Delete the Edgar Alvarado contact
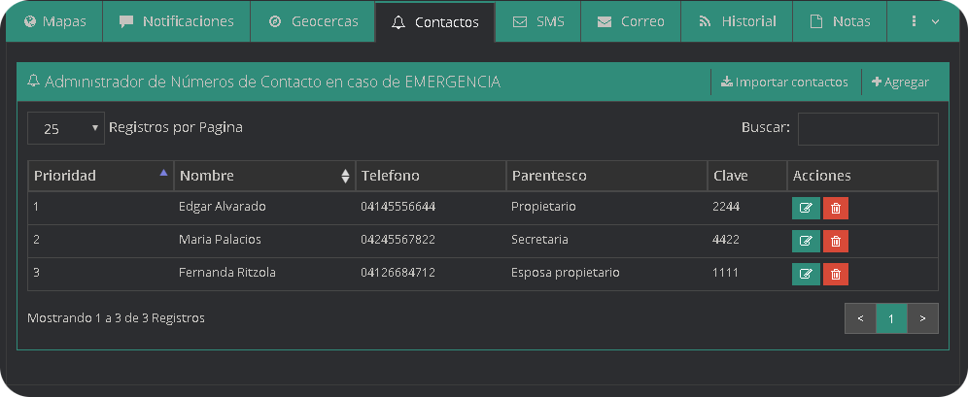The image size is (968, 397). (835, 209)
